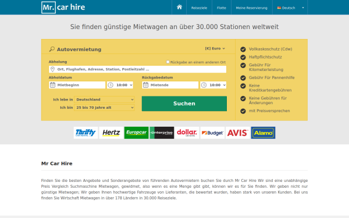This screenshot has width=349, height=218.
Task: Click the Europcar logo
Action: (136, 133)
